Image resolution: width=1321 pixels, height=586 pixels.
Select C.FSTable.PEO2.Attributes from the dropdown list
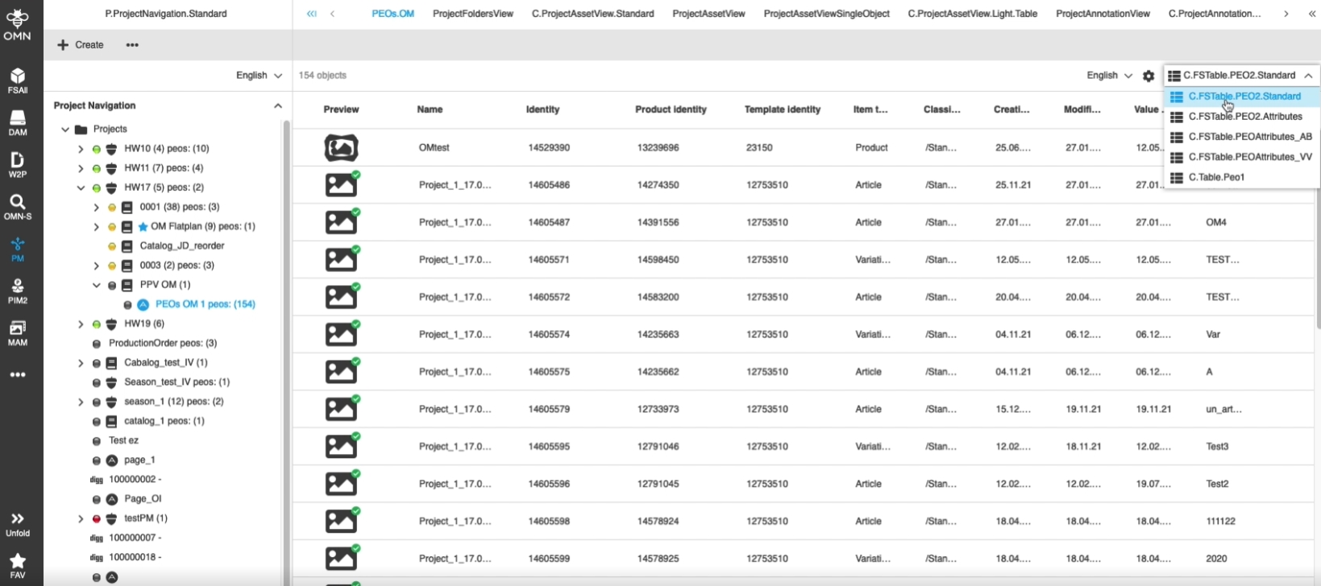point(1244,117)
